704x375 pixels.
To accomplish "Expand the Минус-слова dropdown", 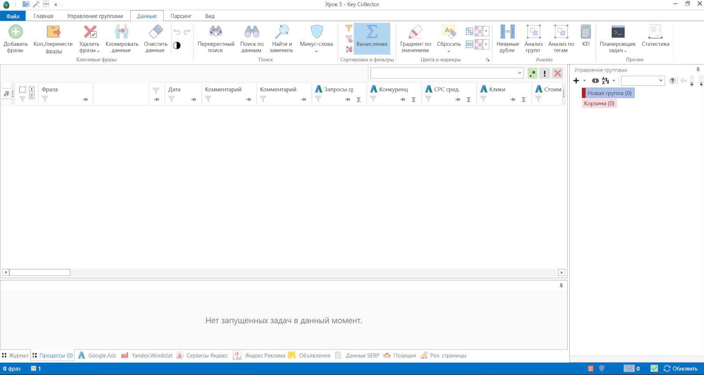I will (x=316, y=51).
